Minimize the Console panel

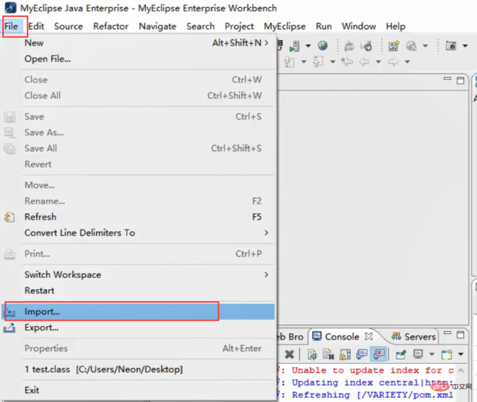pos(448,333)
